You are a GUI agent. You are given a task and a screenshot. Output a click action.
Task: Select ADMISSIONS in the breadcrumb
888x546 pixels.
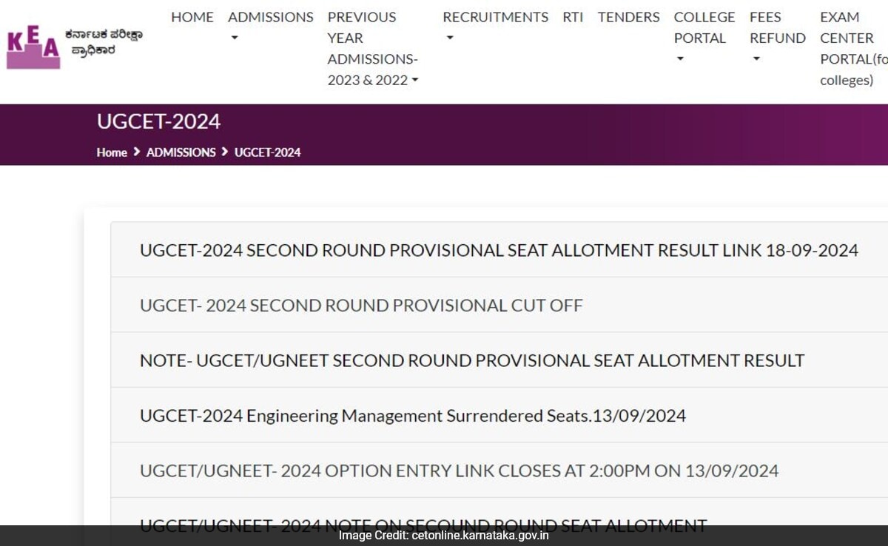tap(181, 152)
